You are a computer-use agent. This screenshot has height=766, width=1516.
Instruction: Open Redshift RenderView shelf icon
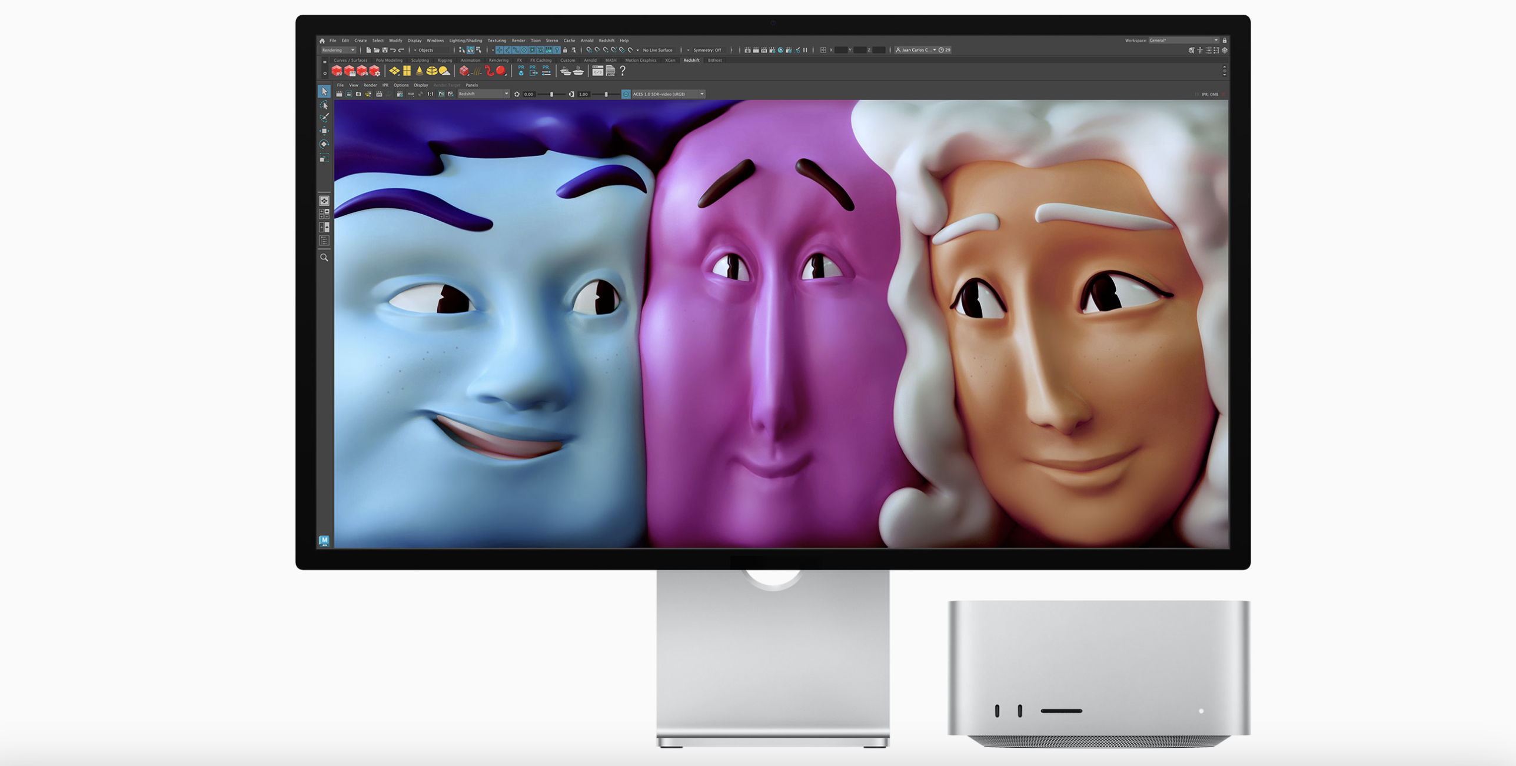(x=337, y=71)
